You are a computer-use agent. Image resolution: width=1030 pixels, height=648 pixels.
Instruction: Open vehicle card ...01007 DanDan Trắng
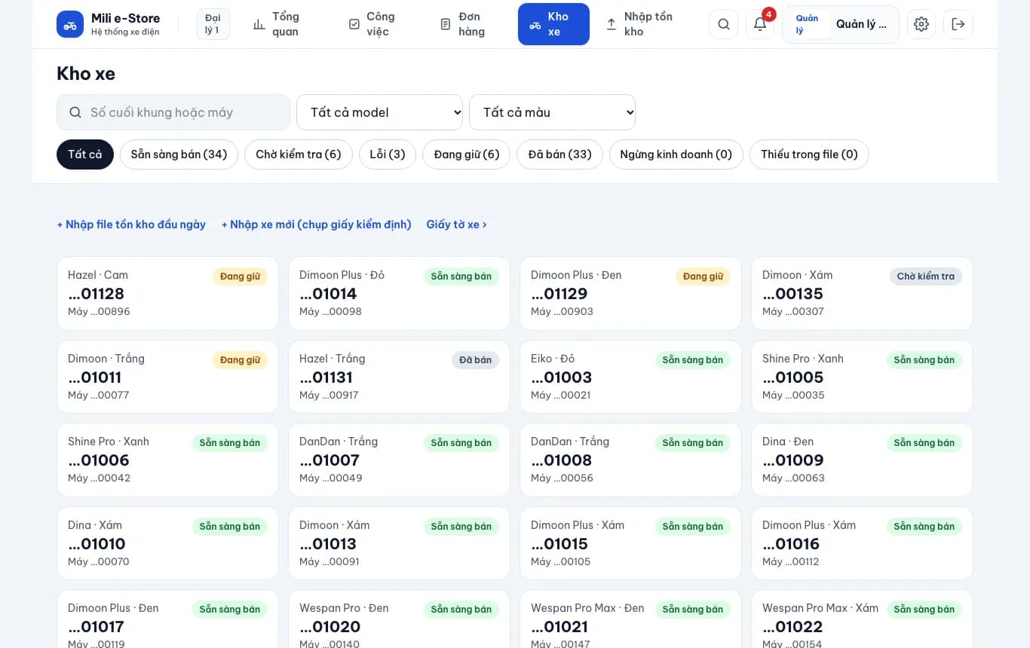click(399, 460)
